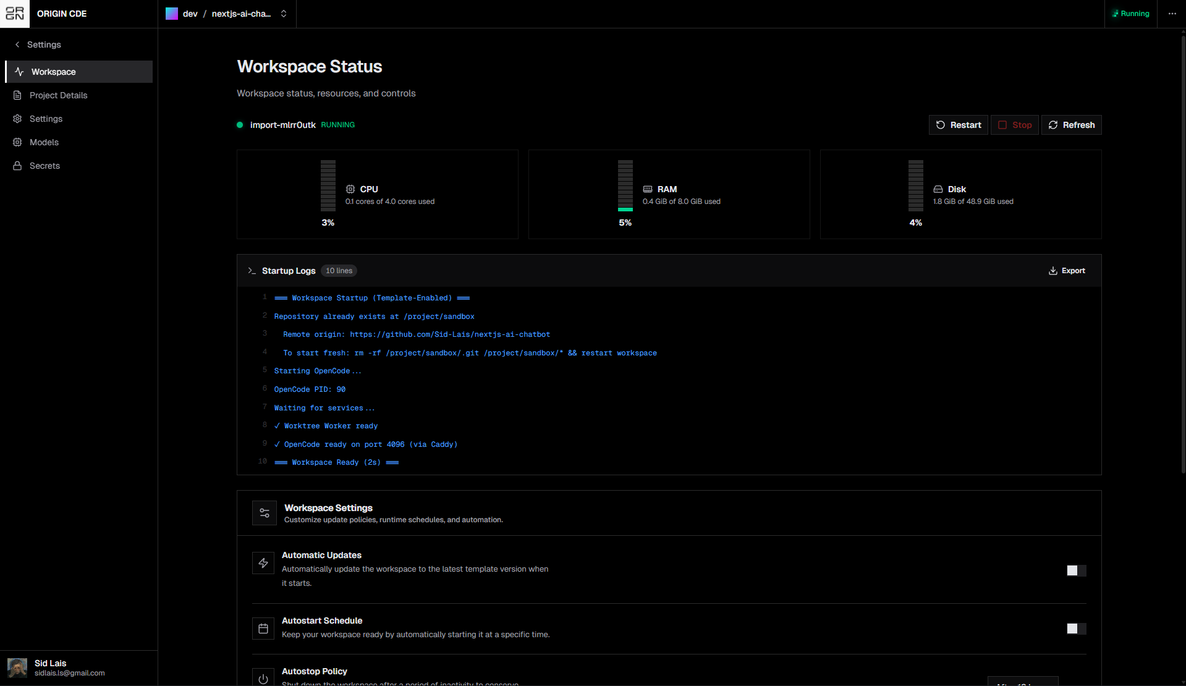Image resolution: width=1186 pixels, height=686 pixels.
Task: Open Project Details in the sidebar
Action: point(58,95)
